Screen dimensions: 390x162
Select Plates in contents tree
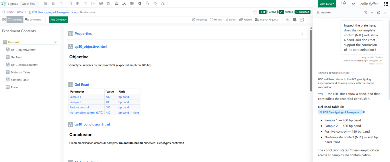(15, 87)
